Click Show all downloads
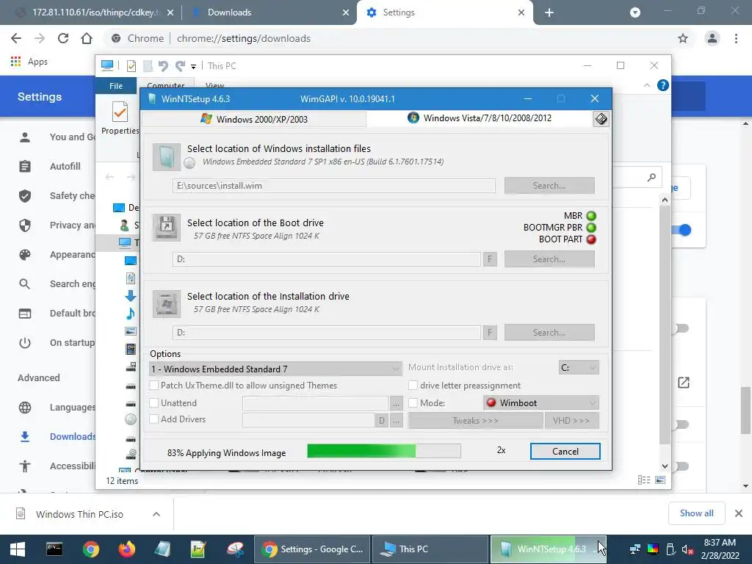Image resolution: width=752 pixels, height=564 pixels. click(696, 513)
